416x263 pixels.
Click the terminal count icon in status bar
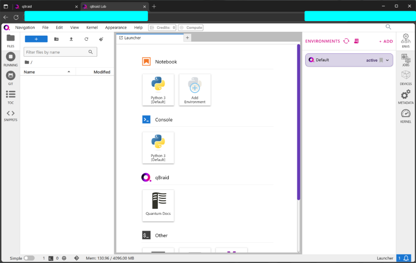coord(50,258)
